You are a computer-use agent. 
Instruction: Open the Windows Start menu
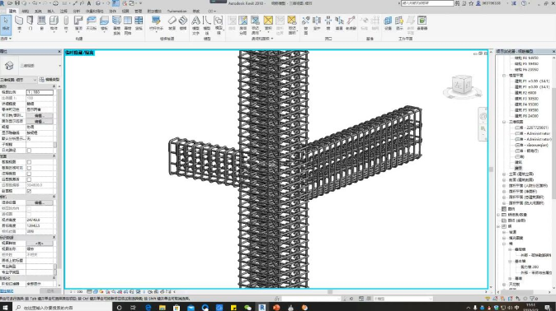5,307
